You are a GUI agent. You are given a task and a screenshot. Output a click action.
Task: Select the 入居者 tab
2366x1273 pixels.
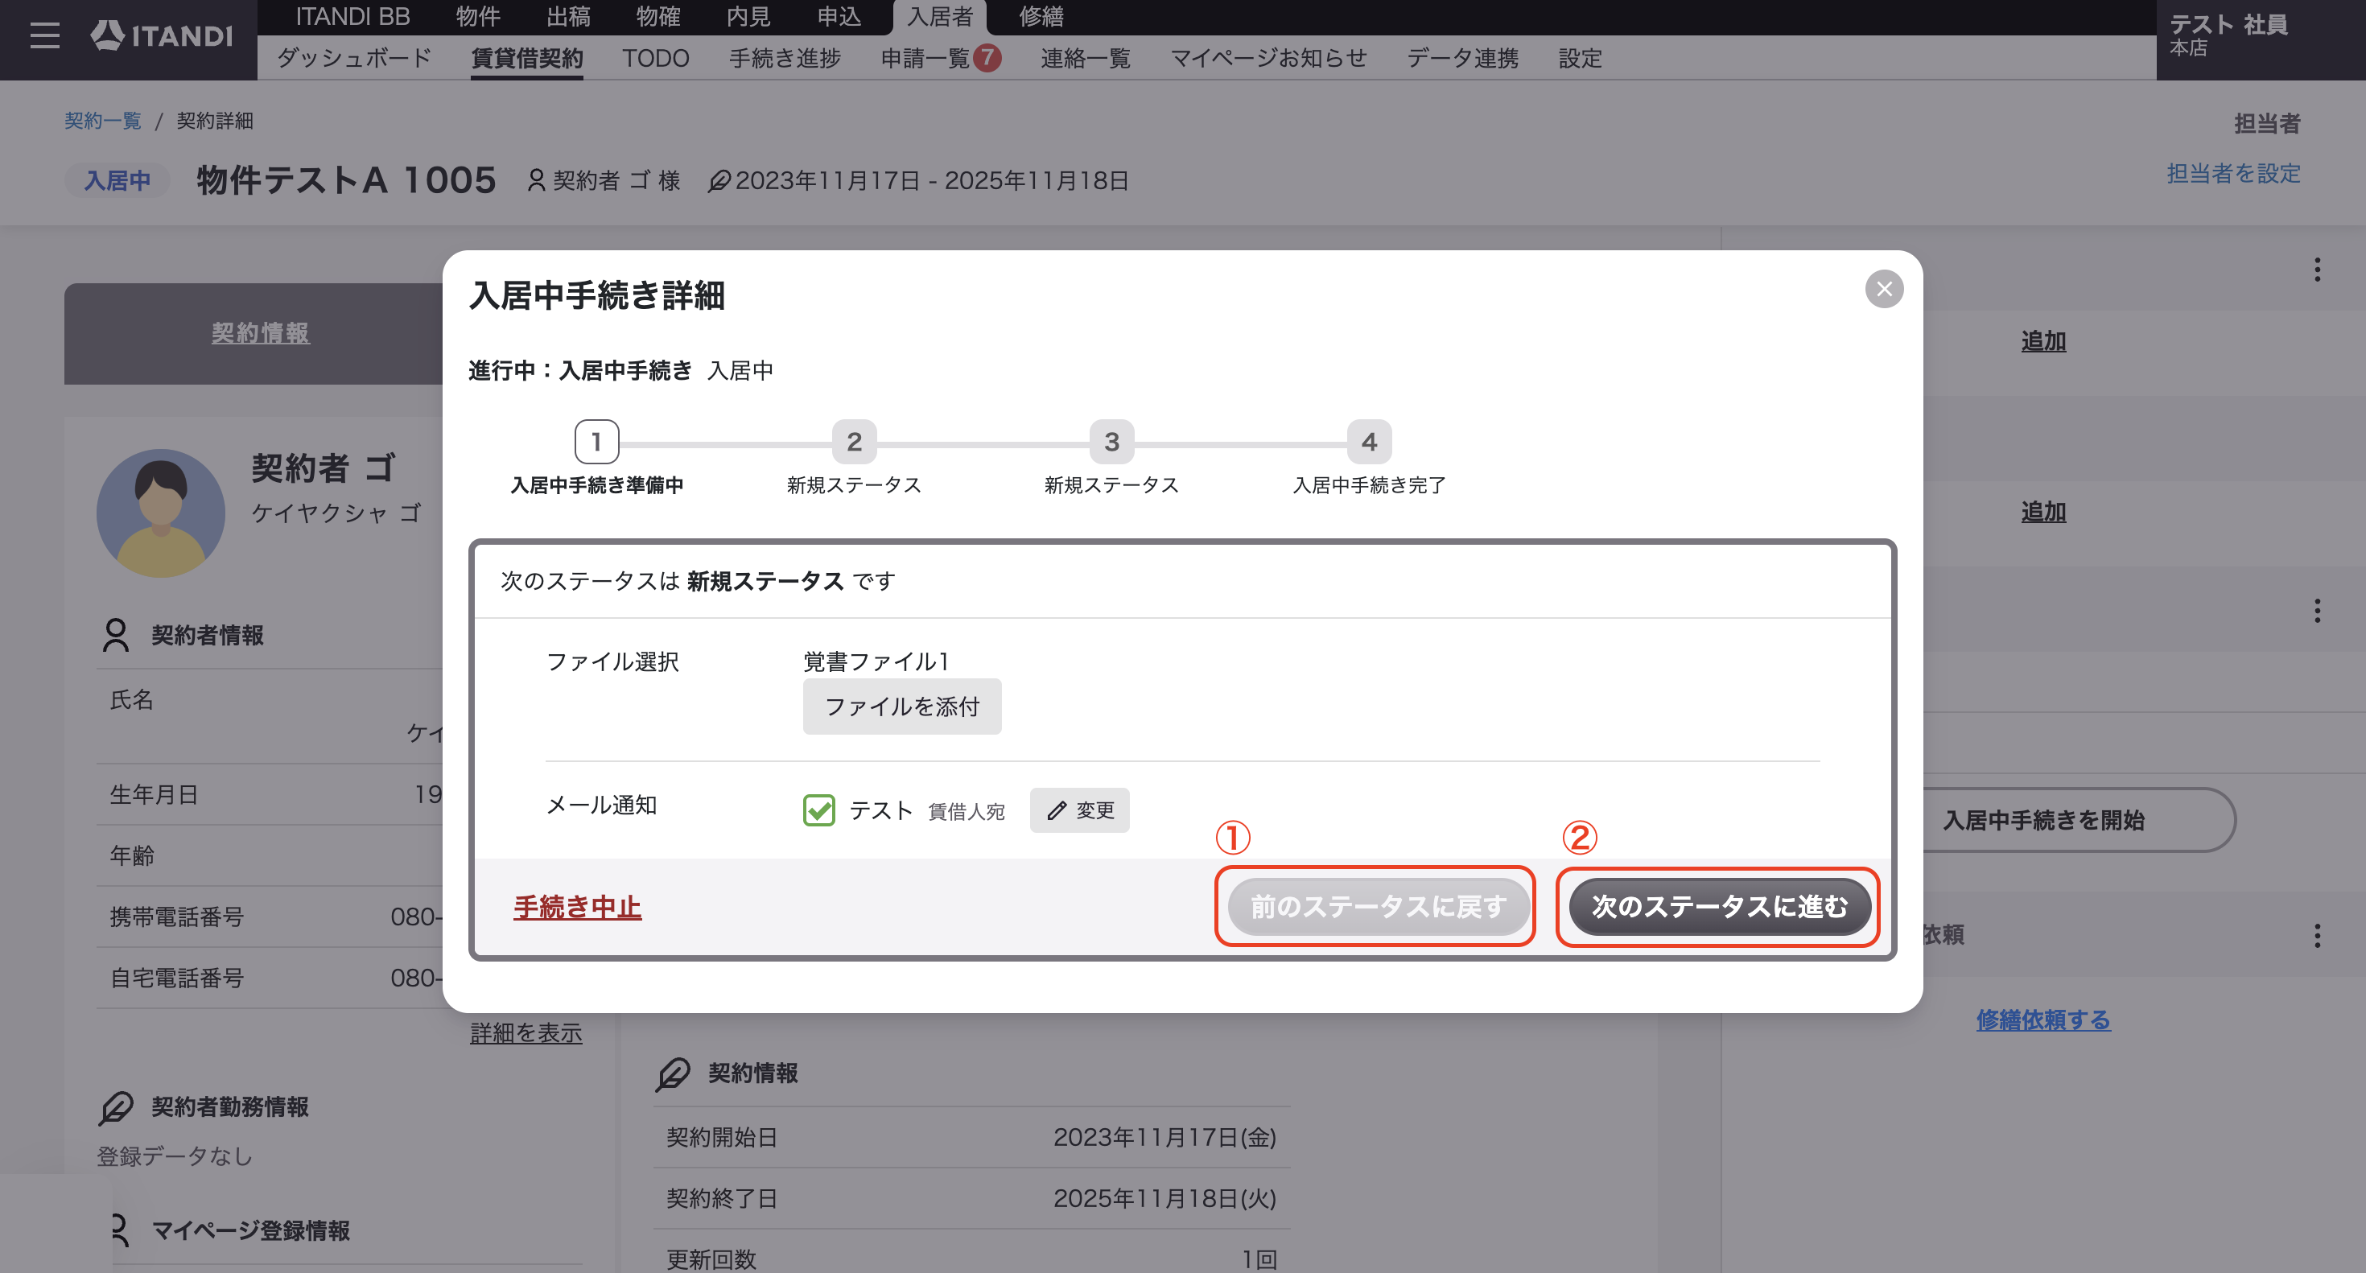(x=940, y=17)
